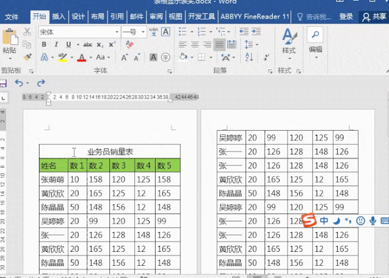Click the 共享 share button

pyautogui.click(x=374, y=16)
